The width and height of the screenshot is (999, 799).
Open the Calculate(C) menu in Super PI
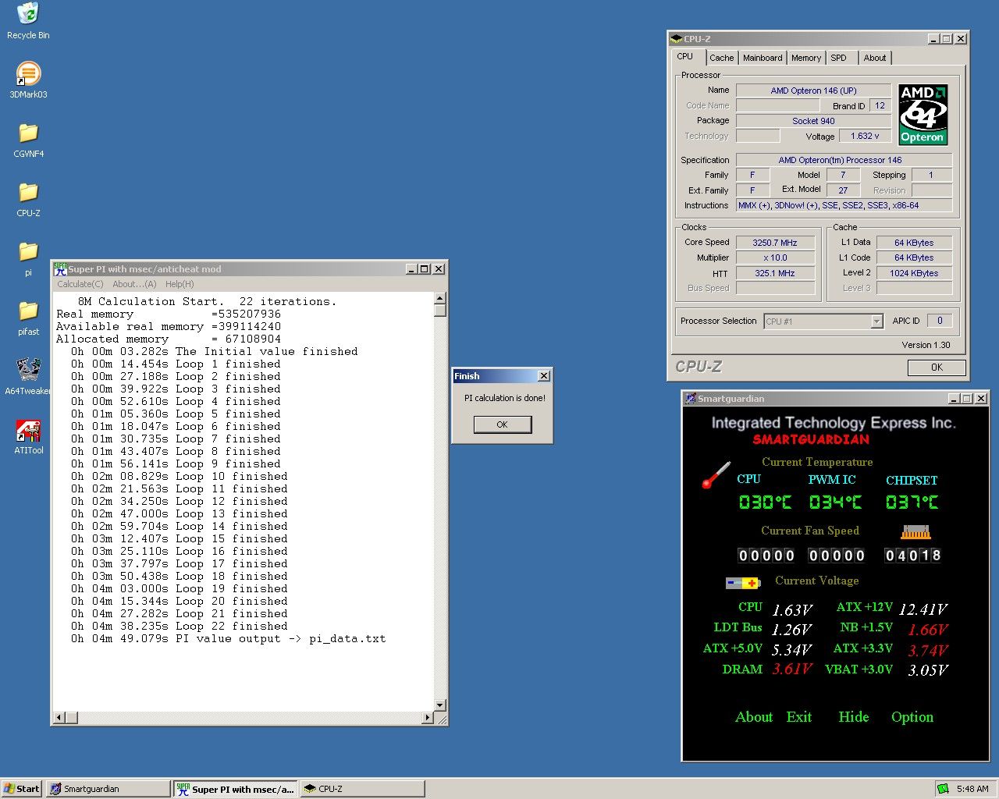click(x=80, y=284)
